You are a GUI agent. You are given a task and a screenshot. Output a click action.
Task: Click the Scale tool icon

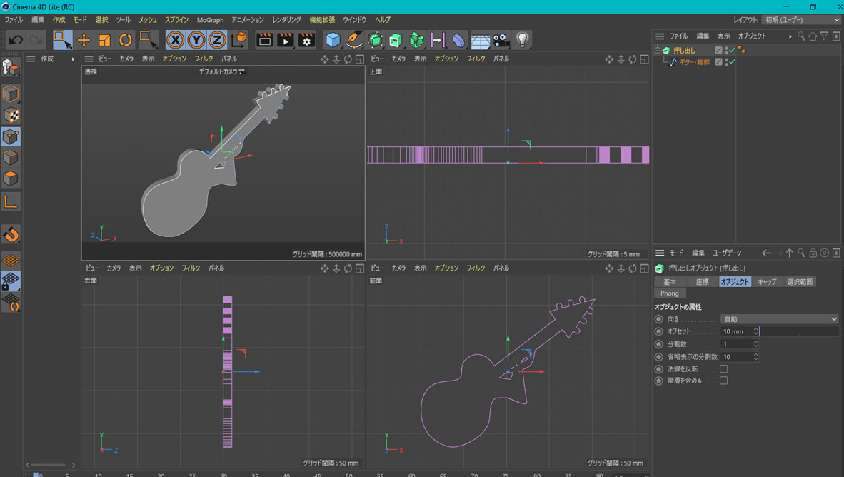coord(105,40)
